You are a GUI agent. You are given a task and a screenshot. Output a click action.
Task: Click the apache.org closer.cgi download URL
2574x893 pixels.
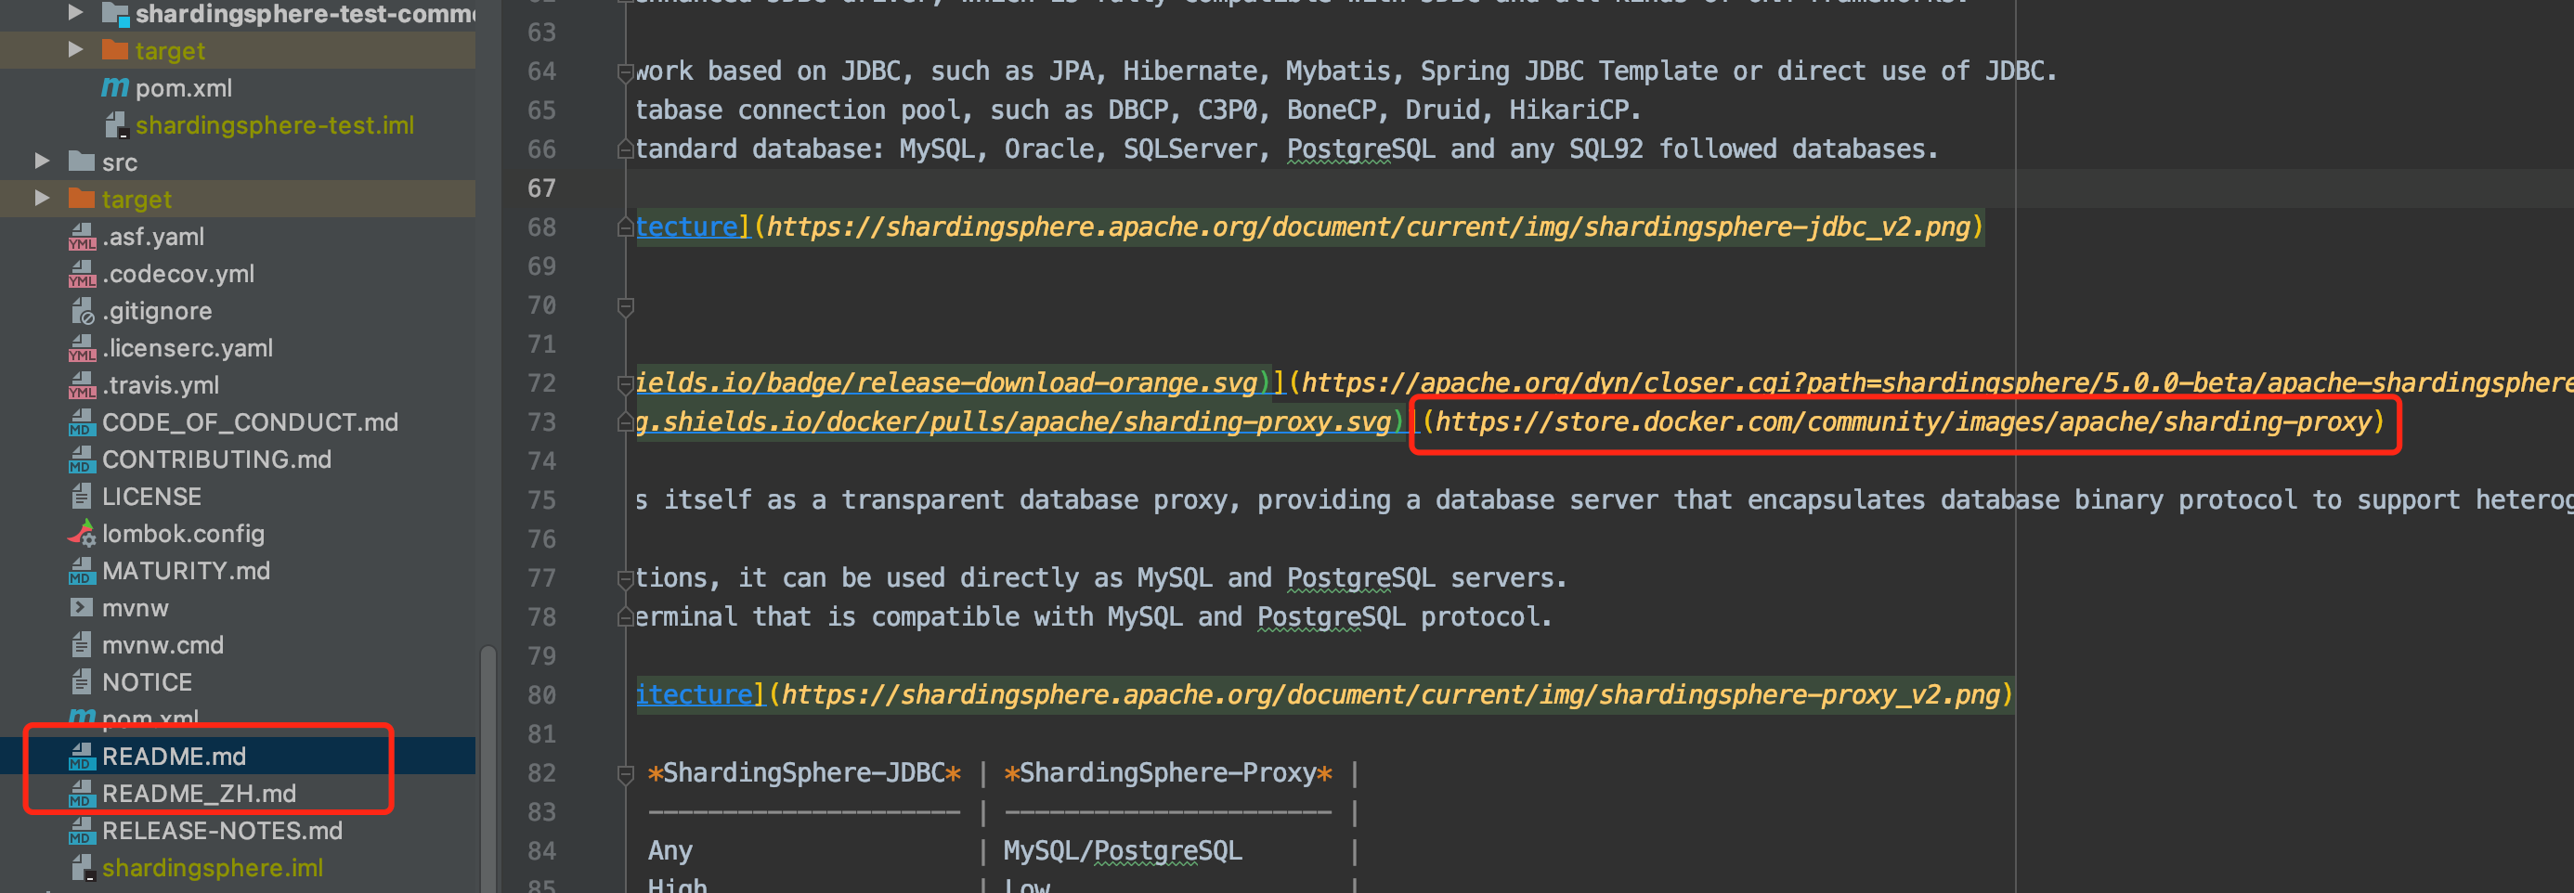1936,382
